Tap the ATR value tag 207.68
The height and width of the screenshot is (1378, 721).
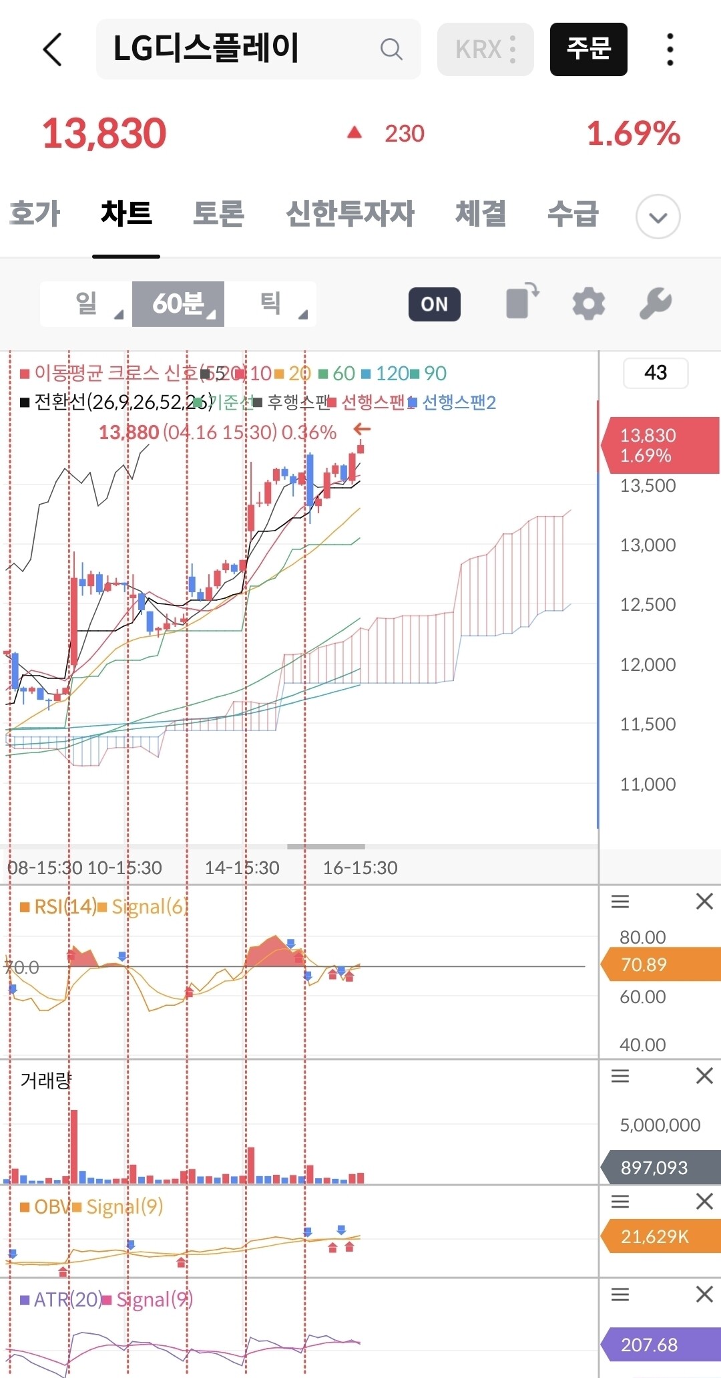660,1345
